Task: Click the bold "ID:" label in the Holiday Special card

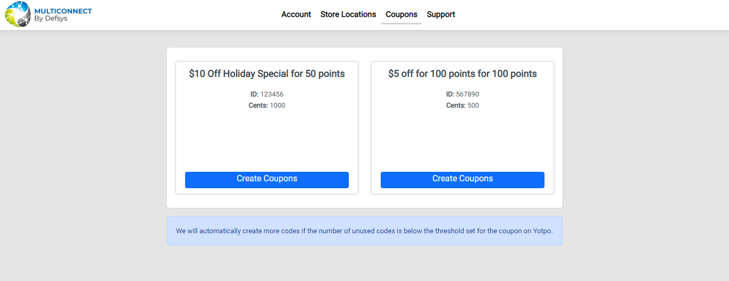Action: pos(254,94)
